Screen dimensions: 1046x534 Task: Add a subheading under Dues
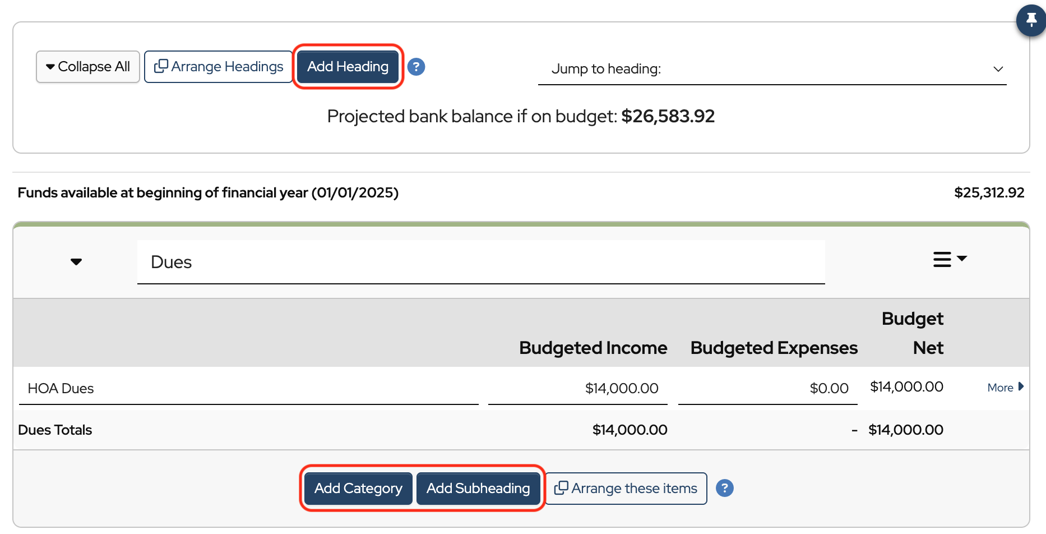pos(478,489)
